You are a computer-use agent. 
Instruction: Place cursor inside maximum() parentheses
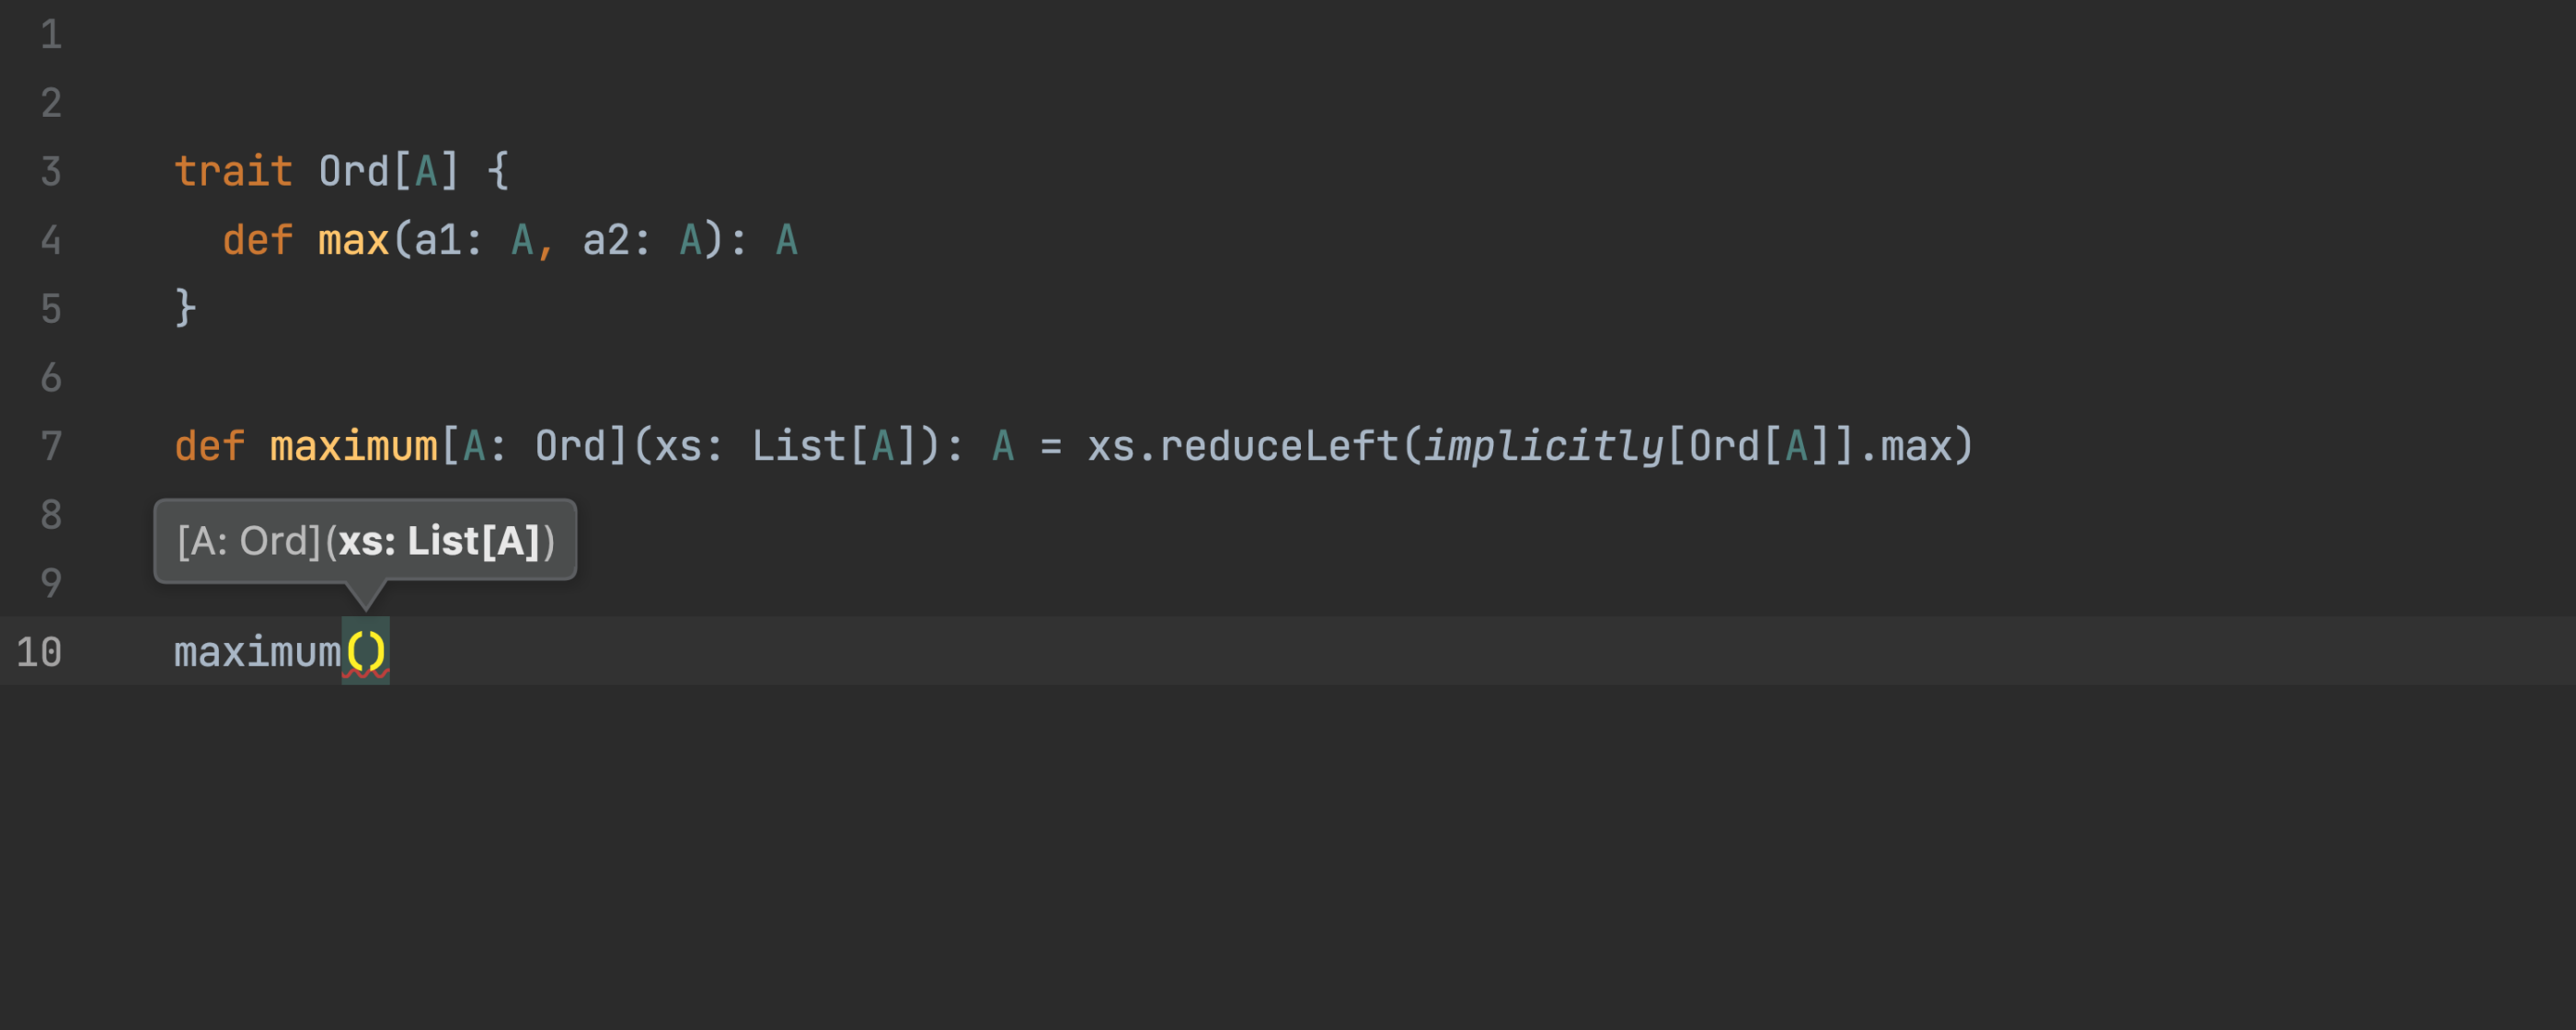[x=366, y=652]
